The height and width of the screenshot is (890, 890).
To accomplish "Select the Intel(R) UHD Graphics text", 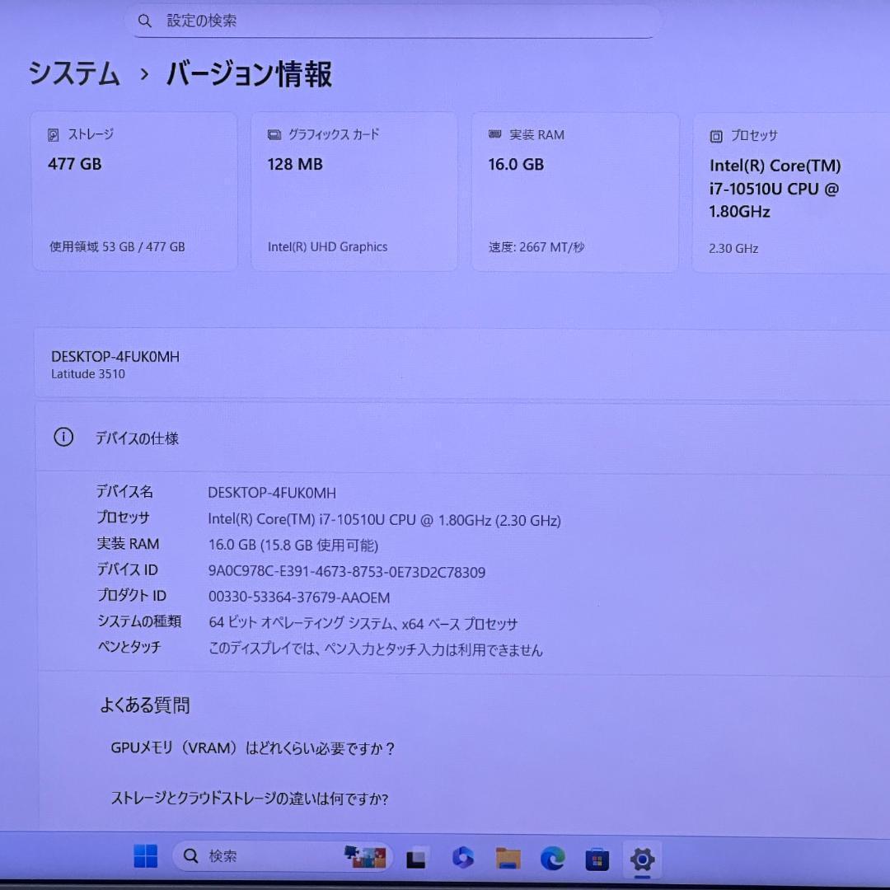I will (x=327, y=247).
